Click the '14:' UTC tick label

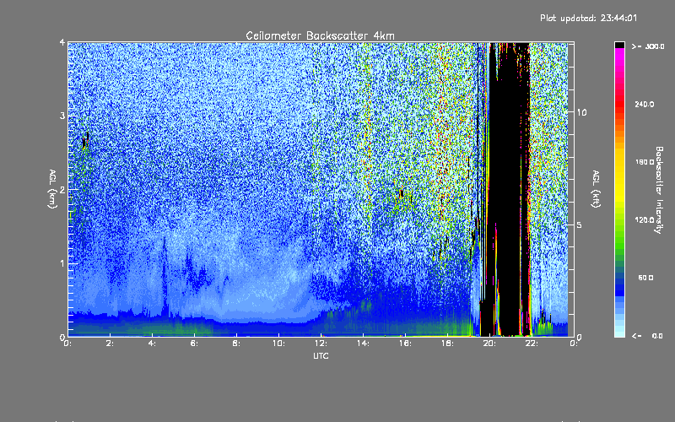(363, 344)
